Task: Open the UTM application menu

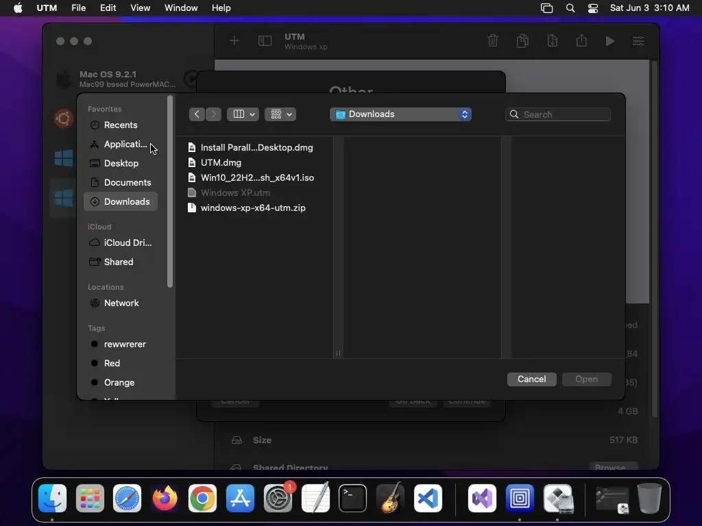Action: tap(47, 8)
